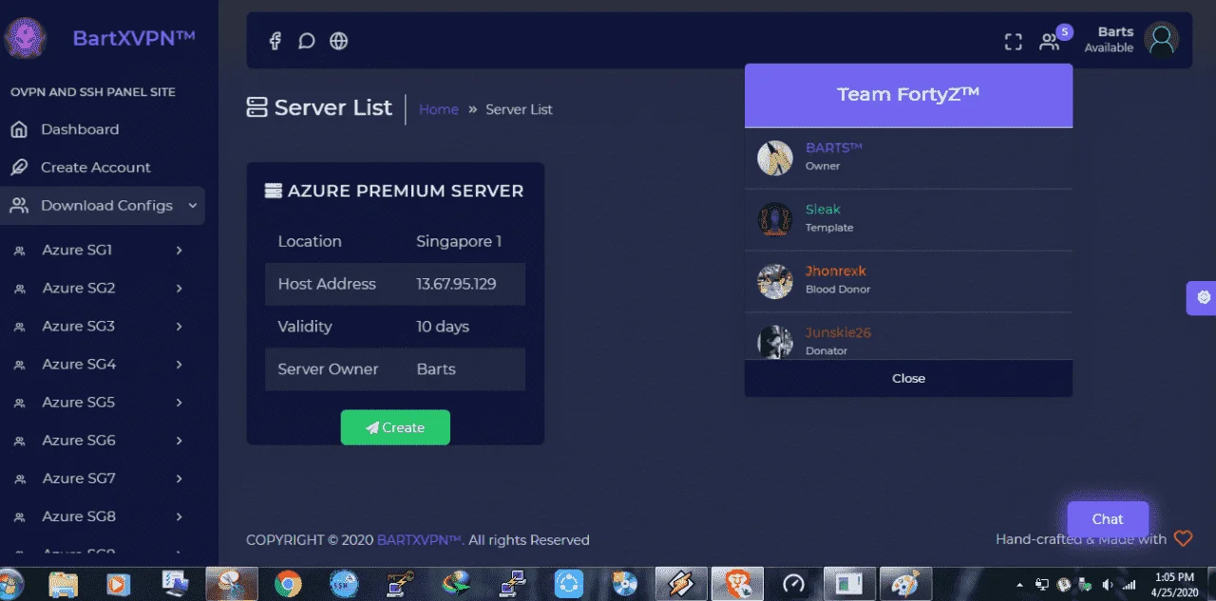The width and height of the screenshot is (1216, 601).
Task: Collapse the Download Configs menu
Action: [x=103, y=205]
